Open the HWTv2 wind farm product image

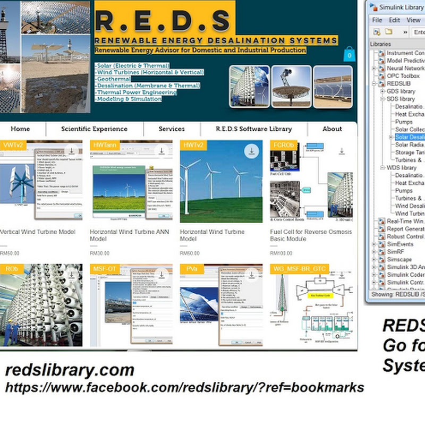pyautogui.click(x=221, y=181)
